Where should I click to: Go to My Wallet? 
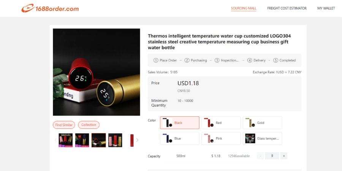(x=326, y=8)
